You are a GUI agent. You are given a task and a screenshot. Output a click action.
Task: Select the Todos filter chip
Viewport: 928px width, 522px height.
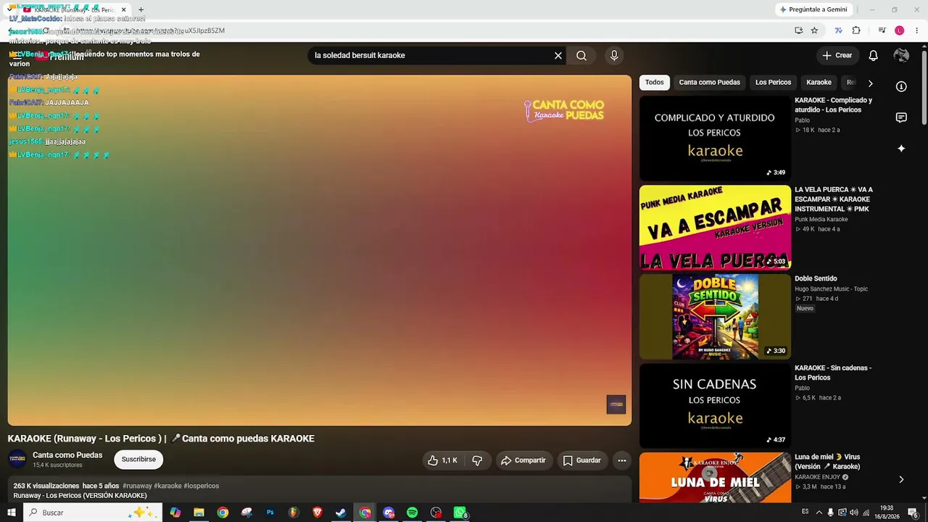pos(655,83)
